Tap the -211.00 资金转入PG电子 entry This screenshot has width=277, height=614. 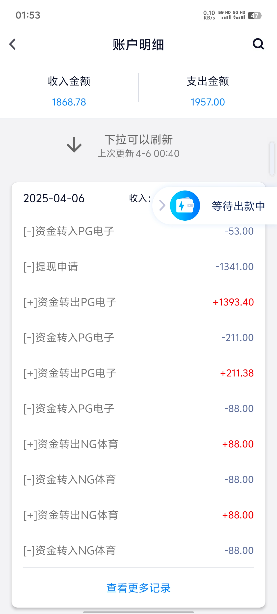click(138, 338)
